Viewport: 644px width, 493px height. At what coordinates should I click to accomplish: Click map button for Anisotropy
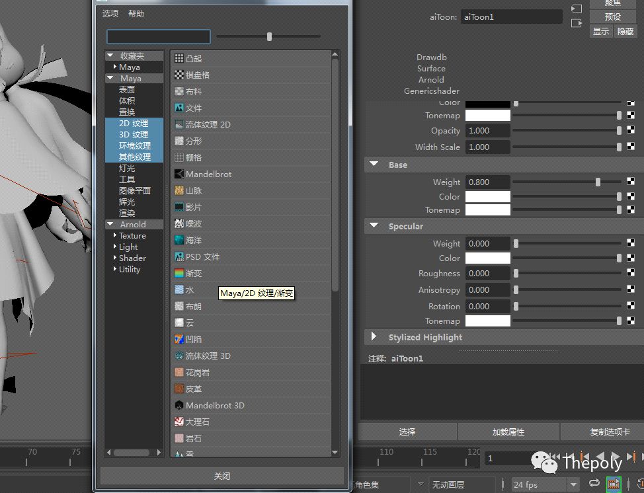[x=631, y=289]
